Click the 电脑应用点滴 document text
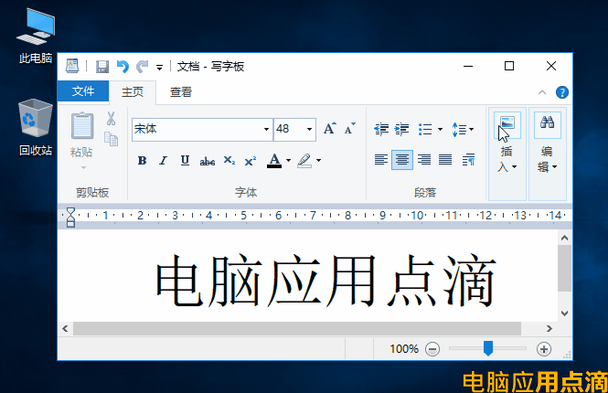Image resolution: width=608 pixels, height=393 pixels. [326, 280]
